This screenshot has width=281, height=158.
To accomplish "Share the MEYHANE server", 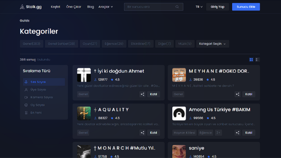I will (237, 94).
